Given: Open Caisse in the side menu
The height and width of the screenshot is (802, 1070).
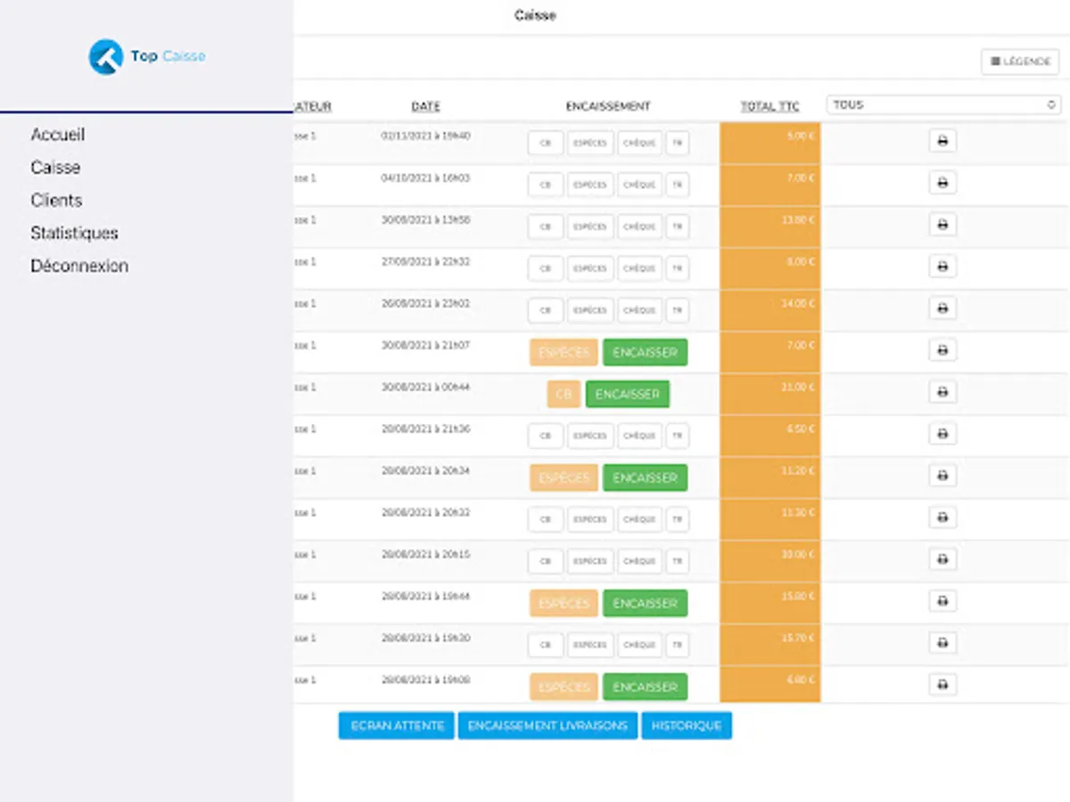Looking at the screenshot, I should coord(55,168).
